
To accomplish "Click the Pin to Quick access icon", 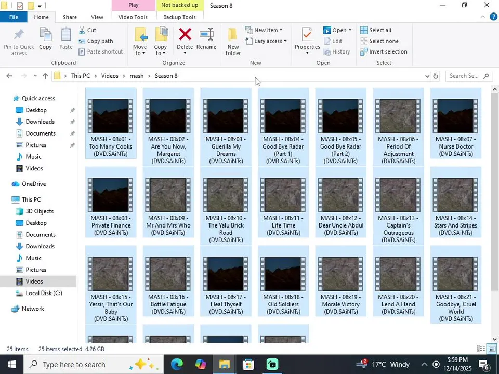I will pyautogui.click(x=19, y=35).
